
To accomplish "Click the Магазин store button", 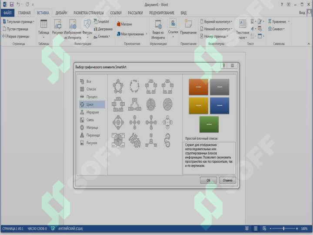I will [125, 24].
